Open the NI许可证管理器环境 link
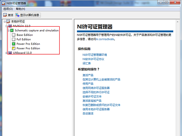Image resolution: width=182 pixels, height=136 pixels. pos(95,55)
